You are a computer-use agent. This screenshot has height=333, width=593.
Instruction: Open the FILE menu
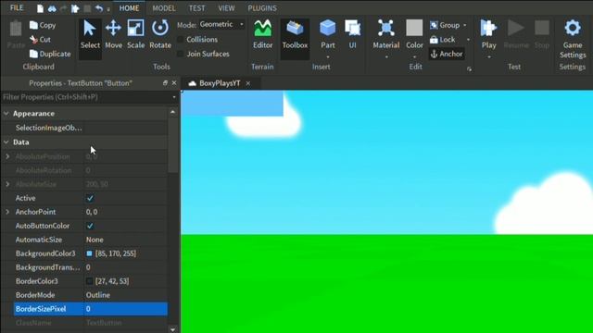click(17, 8)
